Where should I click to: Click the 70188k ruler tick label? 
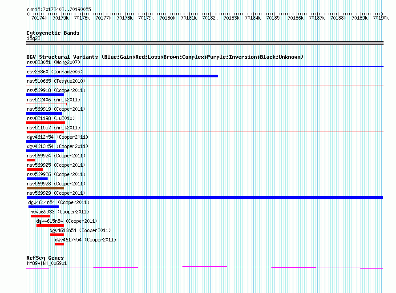338,18
